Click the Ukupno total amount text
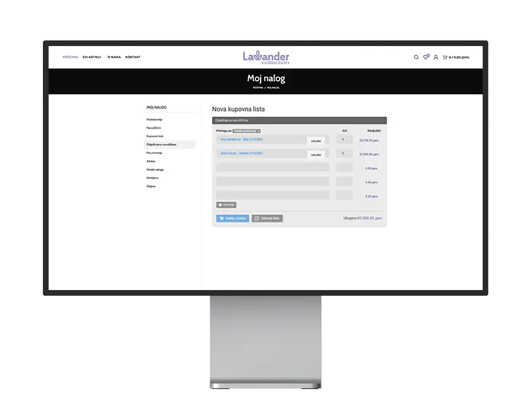This screenshot has width=532, height=420. pyautogui.click(x=362, y=218)
